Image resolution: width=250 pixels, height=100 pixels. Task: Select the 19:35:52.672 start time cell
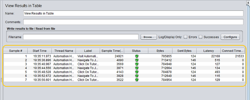tap(42, 76)
